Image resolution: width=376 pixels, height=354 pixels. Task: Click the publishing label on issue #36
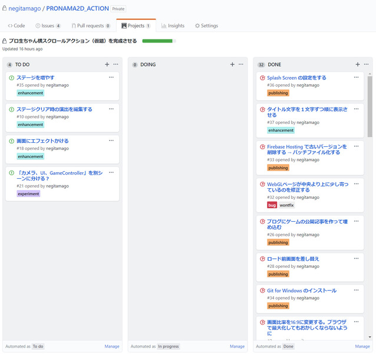pyautogui.click(x=278, y=93)
